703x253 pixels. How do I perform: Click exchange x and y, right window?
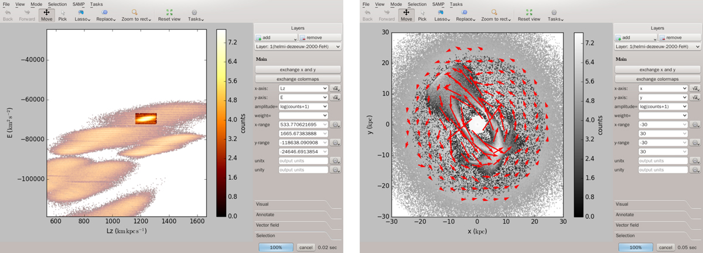(657, 70)
